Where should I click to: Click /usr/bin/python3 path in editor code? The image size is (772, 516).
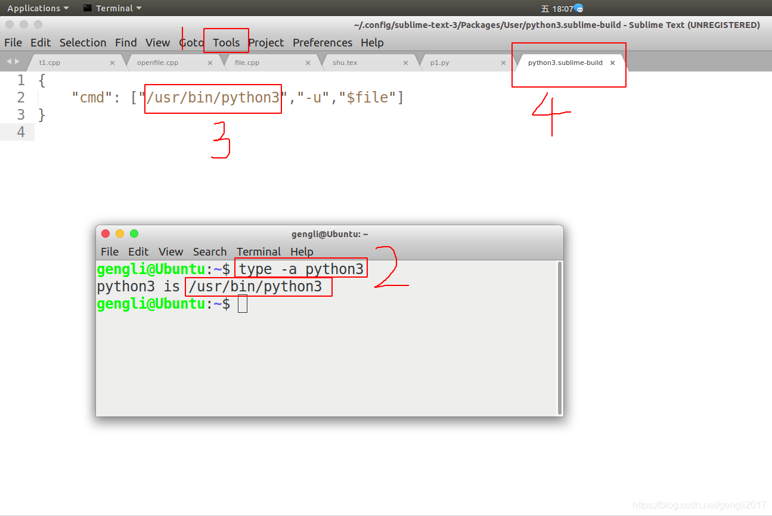click(213, 98)
